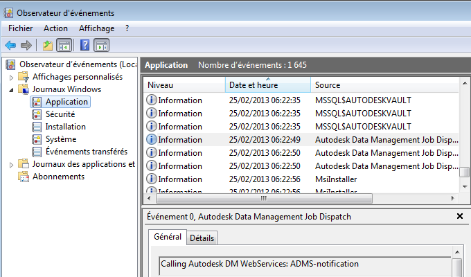Expand the Affichages personnalisés node

[12, 77]
